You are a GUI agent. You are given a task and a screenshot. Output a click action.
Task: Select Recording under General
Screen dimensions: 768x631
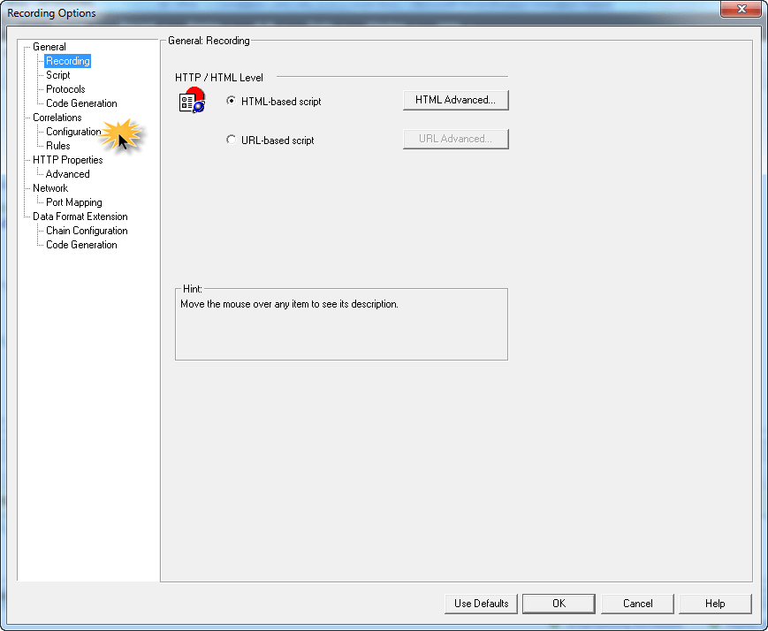click(x=68, y=61)
